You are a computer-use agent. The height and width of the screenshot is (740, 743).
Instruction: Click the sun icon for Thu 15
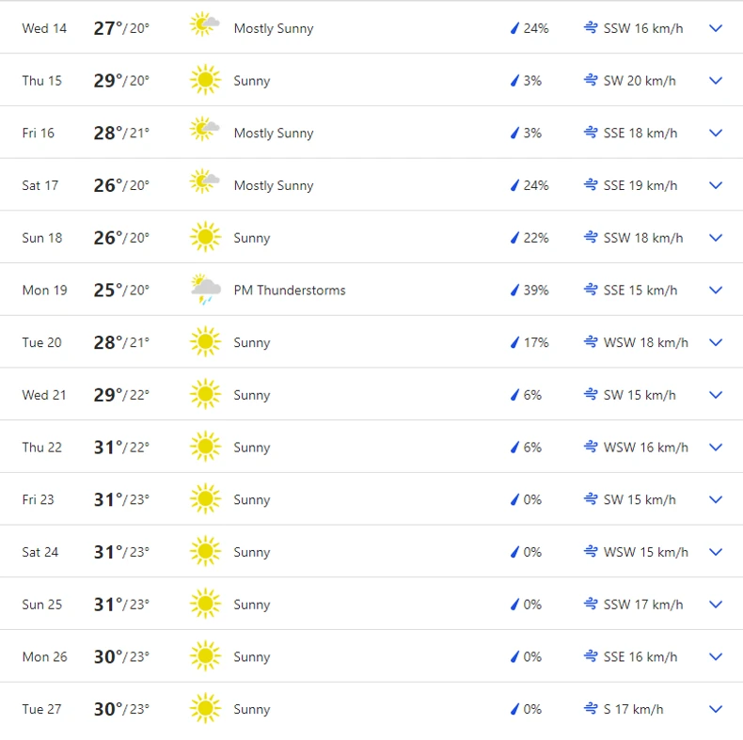click(x=204, y=80)
